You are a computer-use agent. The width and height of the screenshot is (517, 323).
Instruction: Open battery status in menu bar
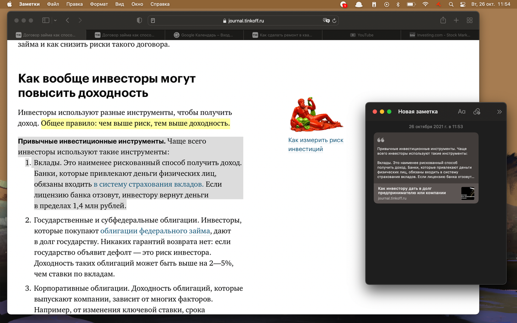(411, 4)
